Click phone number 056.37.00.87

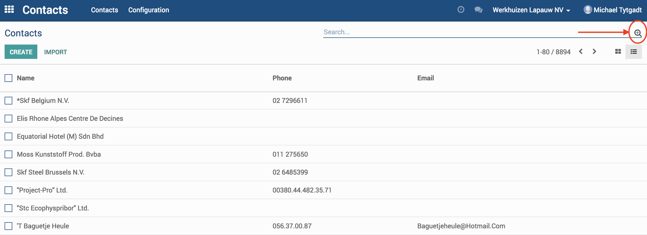point(292,226)
